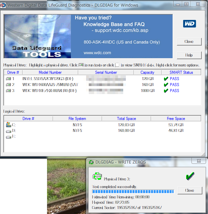This screenshot has height=214, width=208.
Task: Select the C: logical drive Windows icon
Action: coord(8,125)
